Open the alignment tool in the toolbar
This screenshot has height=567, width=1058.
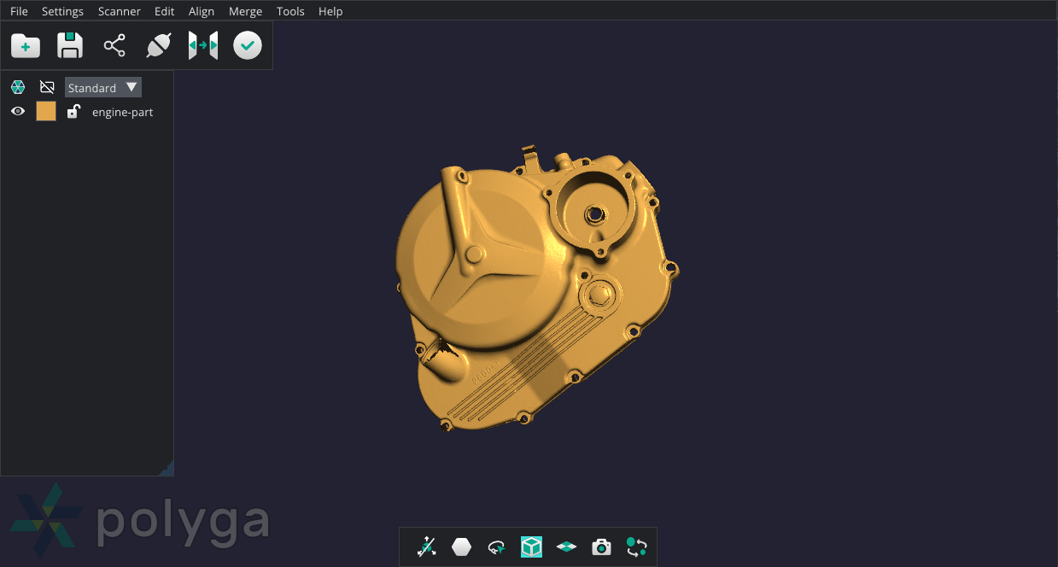[x=202, y=44]
